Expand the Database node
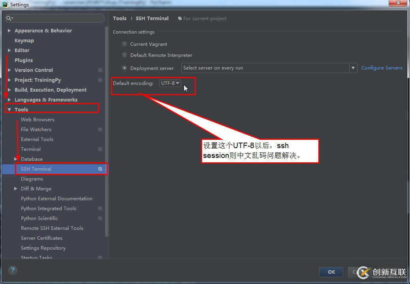Viewport: 410px width, 284px height. 16,159
